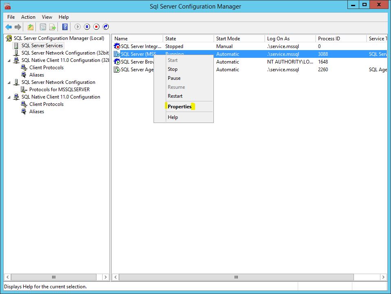Click "NT AUTHORITY\LO..." log on cell
The image size is (391, 294).
tap(290, 62)
